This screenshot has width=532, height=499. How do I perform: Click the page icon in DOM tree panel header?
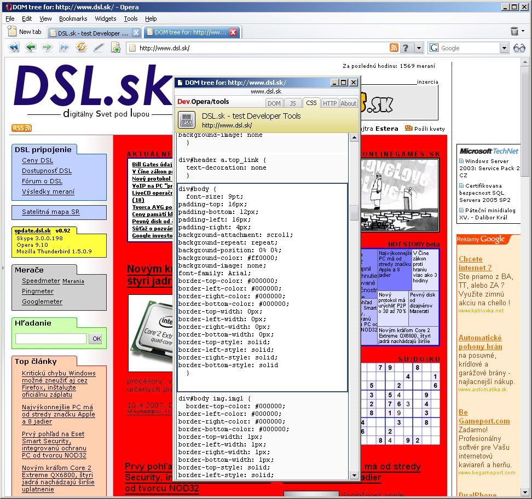[187, 120]
